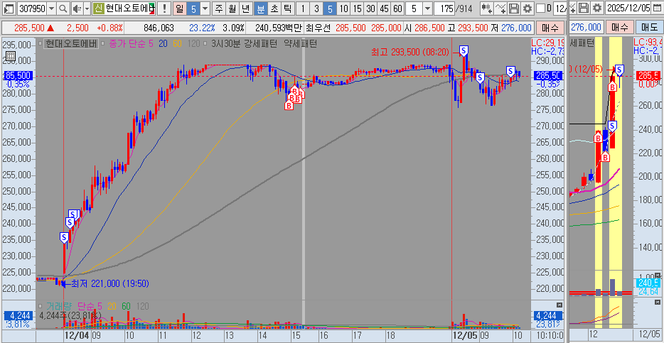Viewport: 664px width, 343px height.
Task: Click the custom interval field showing 5
Action: (x=414, y=8)
